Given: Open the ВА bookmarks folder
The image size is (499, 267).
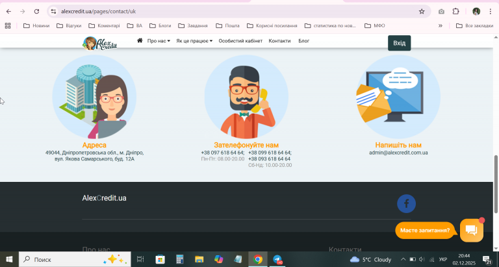Looking at the screenshot, I should 134,26.
